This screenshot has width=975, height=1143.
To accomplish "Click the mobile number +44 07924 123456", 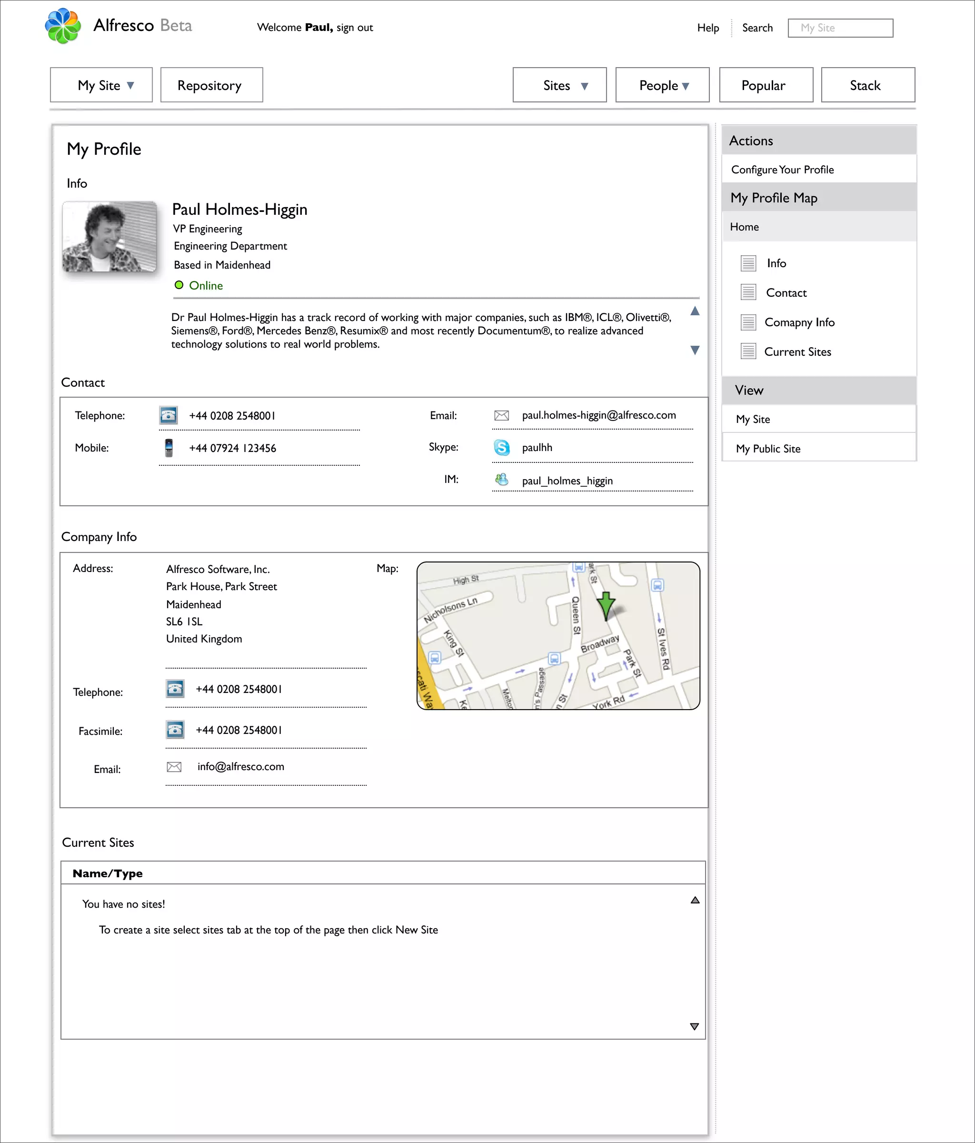I will (x=233, y=448).
